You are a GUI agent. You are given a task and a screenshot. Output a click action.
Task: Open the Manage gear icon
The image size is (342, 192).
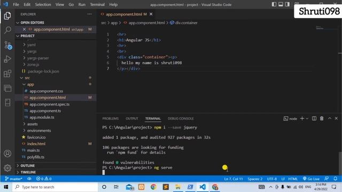point(7,168)
